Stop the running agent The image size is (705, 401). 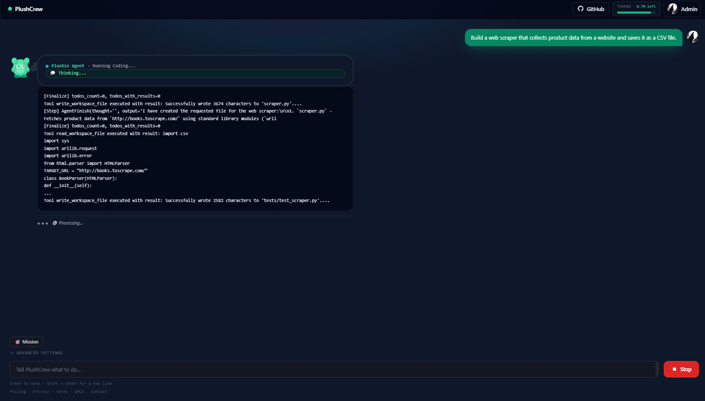click(x=681, y=369)
